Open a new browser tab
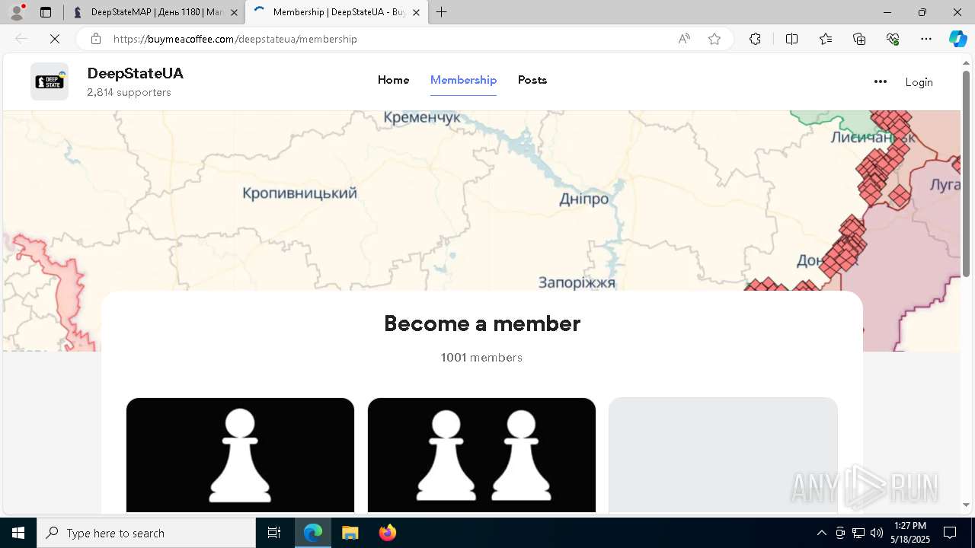Image resolution: width=975 pixels, height=548 pixels. (x=441, y=12)
